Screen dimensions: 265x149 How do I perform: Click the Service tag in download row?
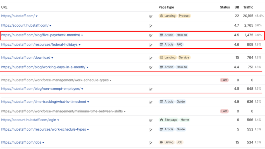point(184,57)
